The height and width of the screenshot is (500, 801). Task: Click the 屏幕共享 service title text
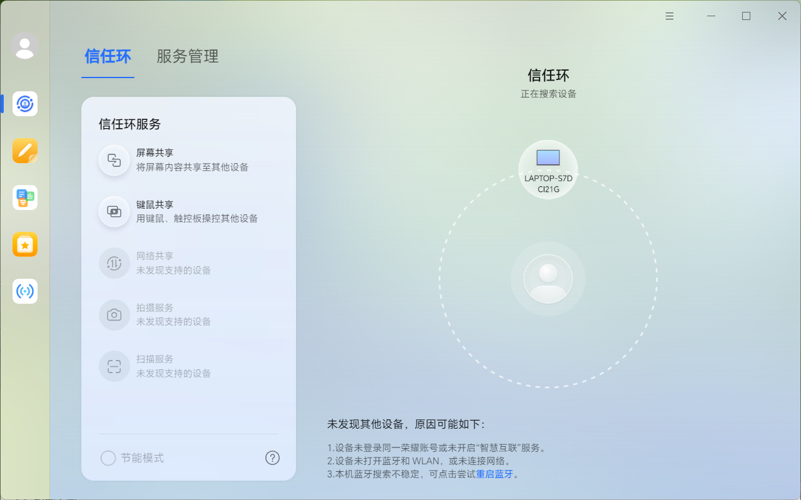click(x=155, y=152)
